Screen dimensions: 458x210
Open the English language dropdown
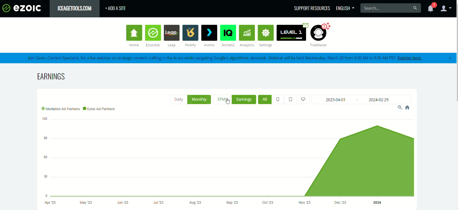pos(345,8)
